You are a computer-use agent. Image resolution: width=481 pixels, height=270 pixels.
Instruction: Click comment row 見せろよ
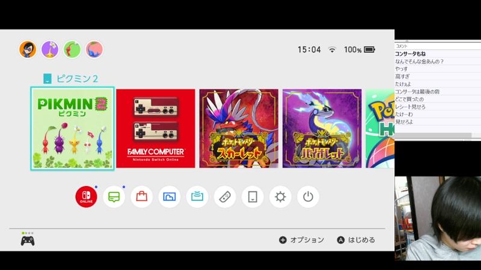point(438,122)
